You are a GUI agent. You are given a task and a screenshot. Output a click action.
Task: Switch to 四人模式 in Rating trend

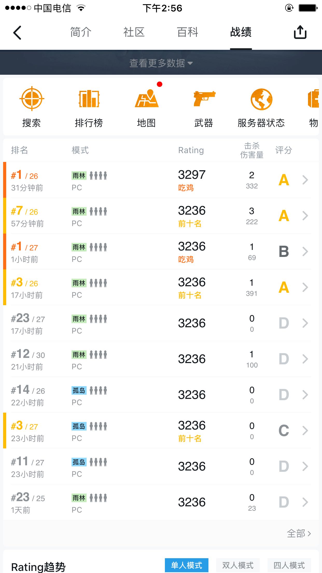point(289,565)
